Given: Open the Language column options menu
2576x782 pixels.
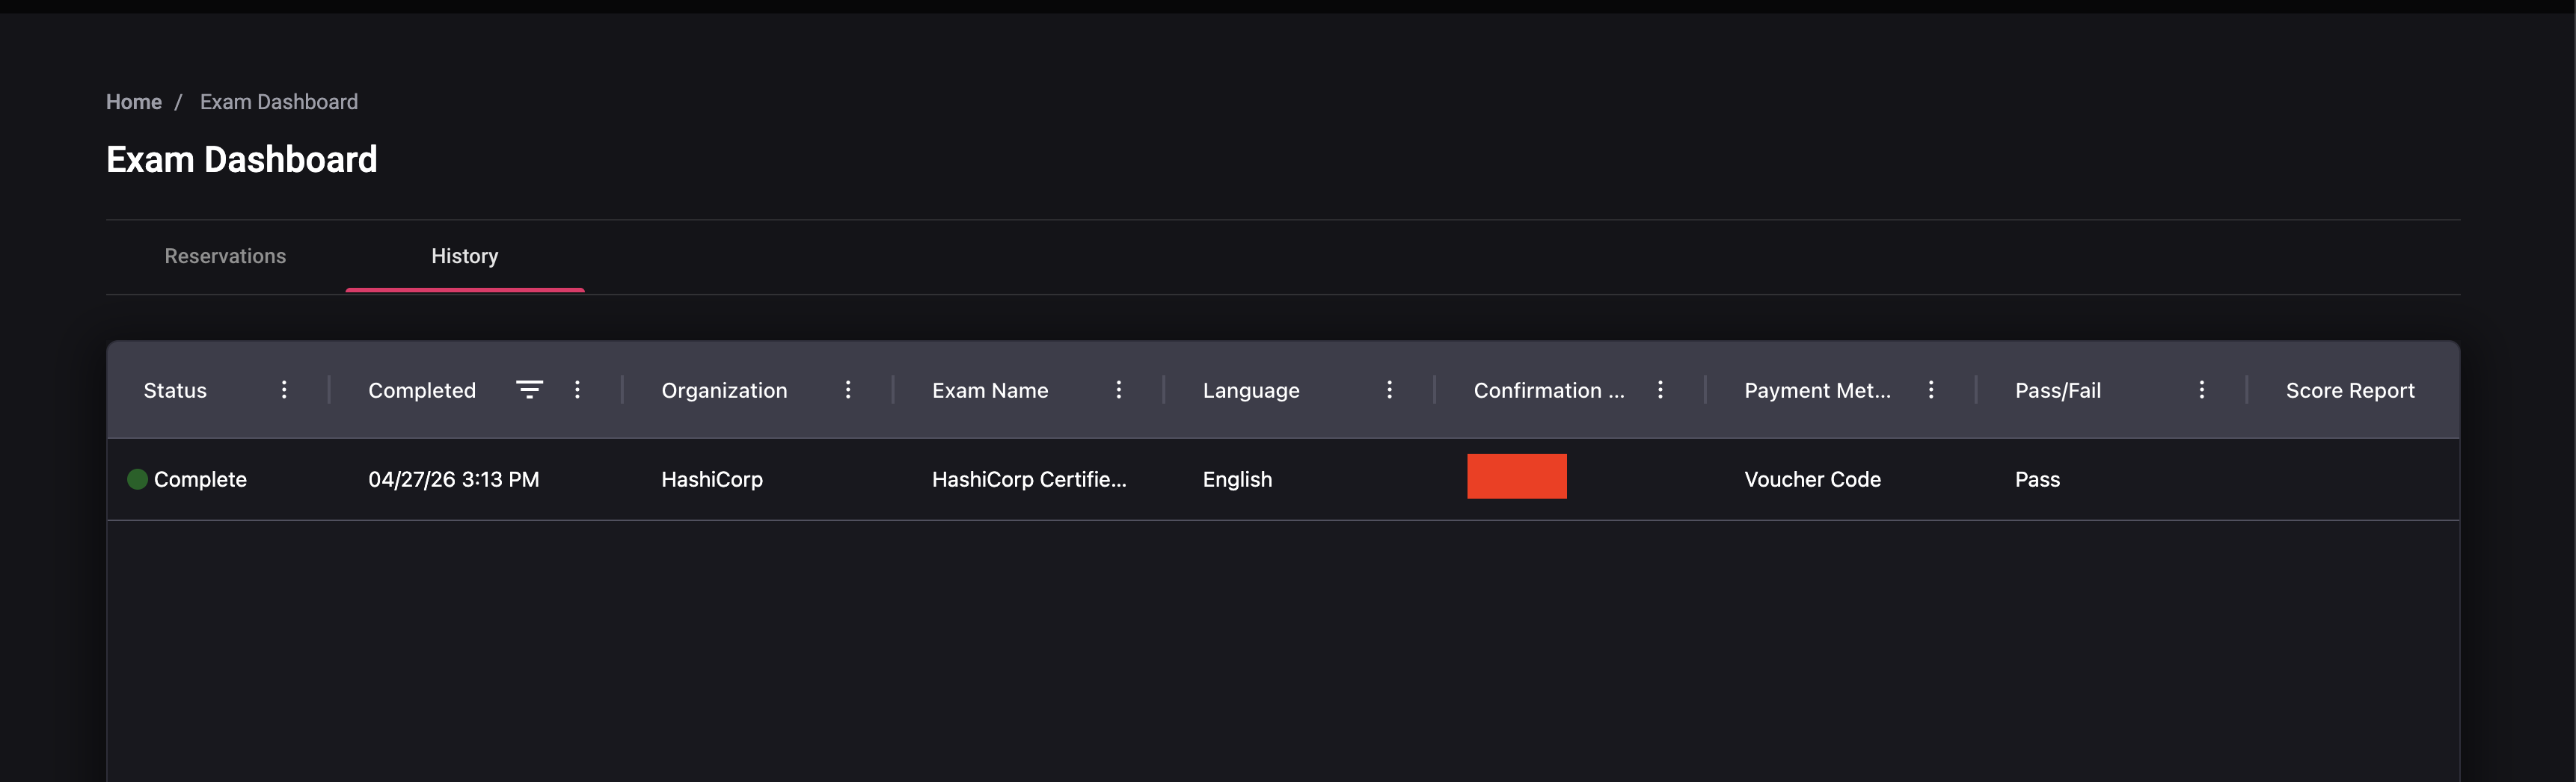Looking at the screenshot, I should point(1389,390).
